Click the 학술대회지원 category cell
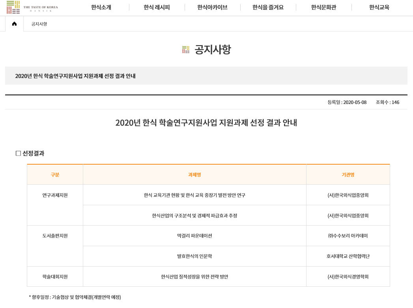This screenshot has height=308, width=413. tap(55, 277)
